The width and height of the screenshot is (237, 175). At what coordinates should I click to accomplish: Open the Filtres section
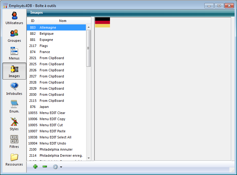click(x=14, y=142)
